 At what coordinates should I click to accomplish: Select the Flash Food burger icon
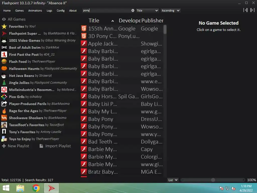click(x=4, y=62)
